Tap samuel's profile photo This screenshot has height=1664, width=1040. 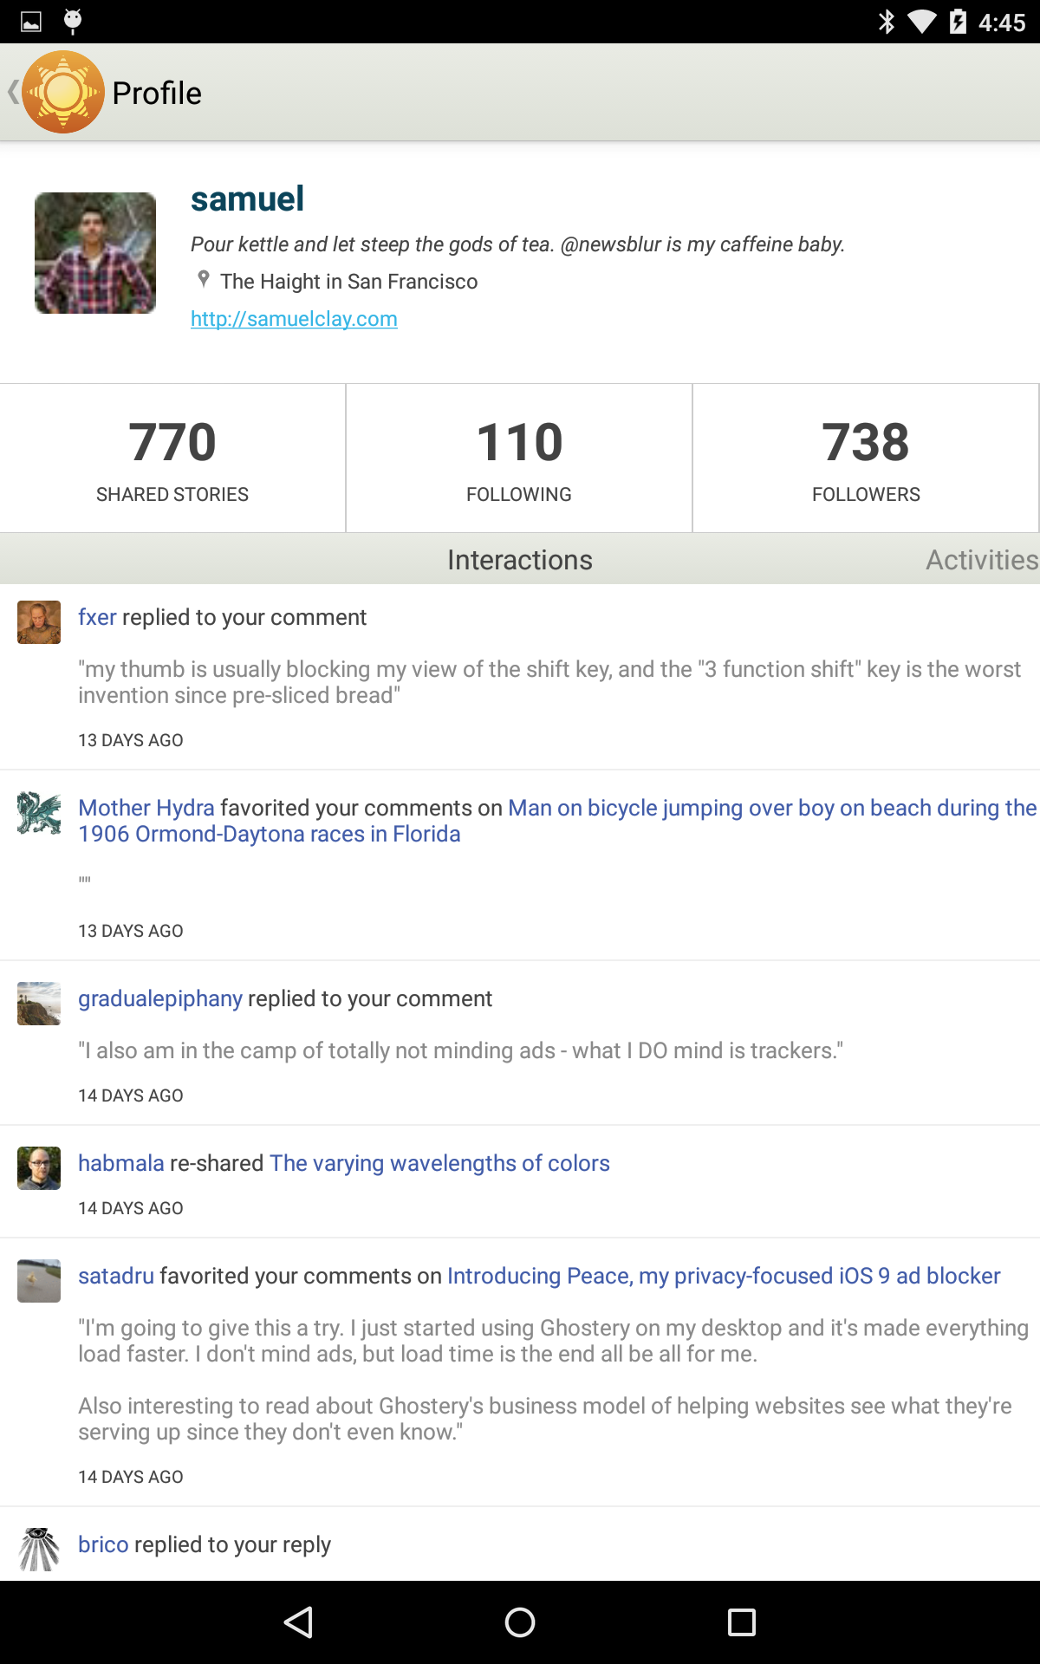click(x=95, y=253)
